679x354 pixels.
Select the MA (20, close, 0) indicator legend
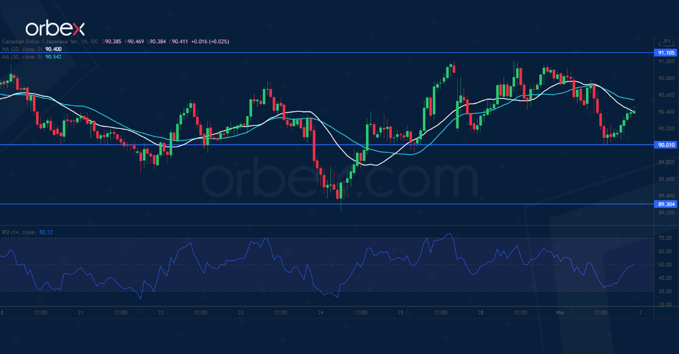22,49
